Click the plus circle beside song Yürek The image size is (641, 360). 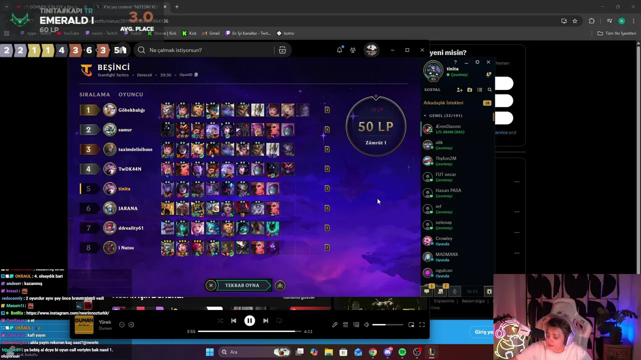pos(131,325)
